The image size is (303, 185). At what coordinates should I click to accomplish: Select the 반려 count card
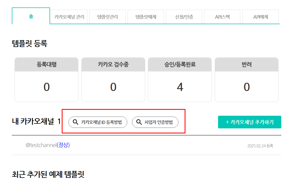tap(246, 80)
